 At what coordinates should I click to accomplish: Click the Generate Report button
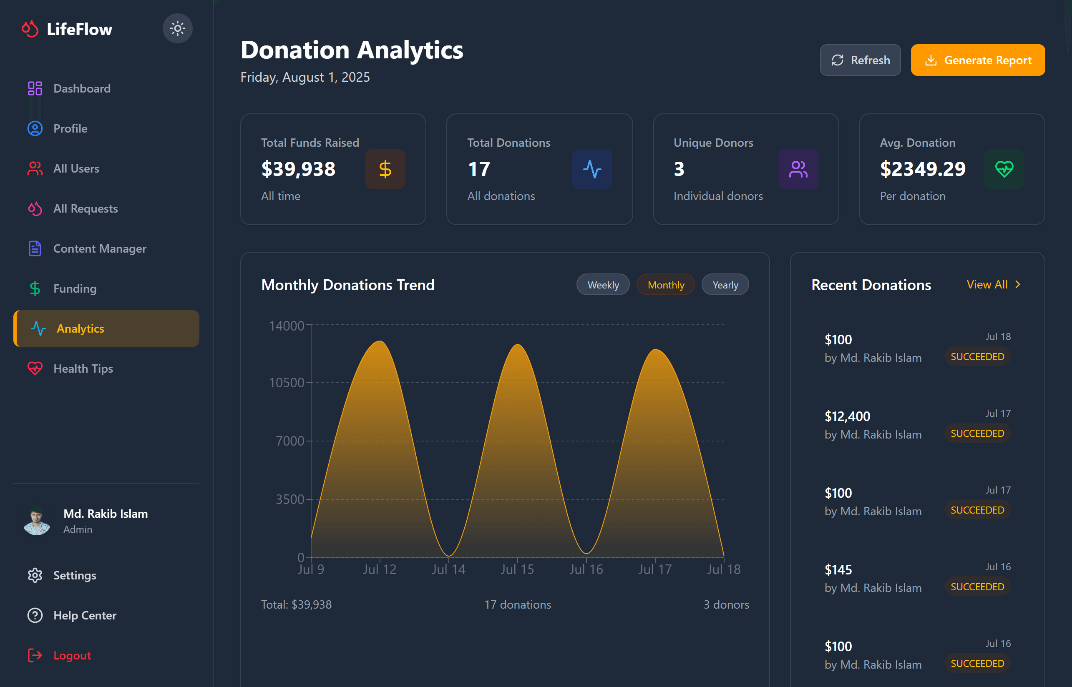click(977, 60)
